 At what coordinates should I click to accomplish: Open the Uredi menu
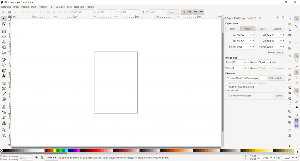click(16, 7)
